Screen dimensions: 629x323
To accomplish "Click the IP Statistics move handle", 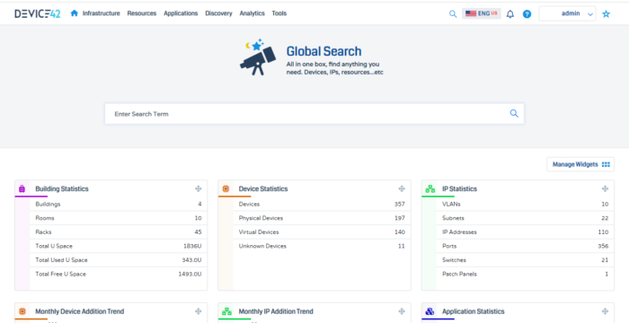I will point(605,188).
